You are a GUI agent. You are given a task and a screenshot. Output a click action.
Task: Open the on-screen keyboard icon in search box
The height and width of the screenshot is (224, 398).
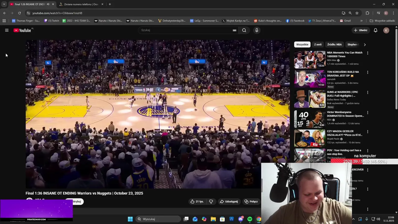point(234,30)
